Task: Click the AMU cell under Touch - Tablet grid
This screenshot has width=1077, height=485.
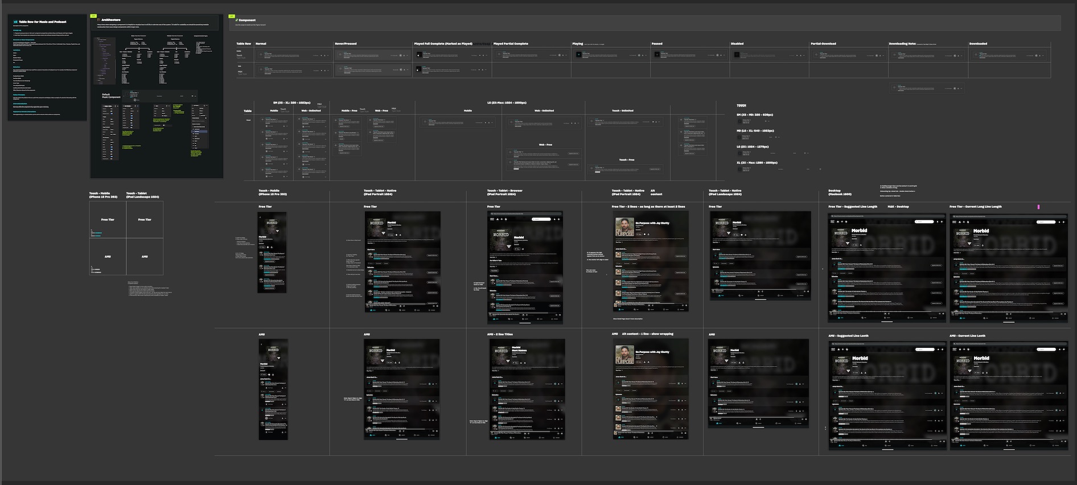Action: coord(145,257)
